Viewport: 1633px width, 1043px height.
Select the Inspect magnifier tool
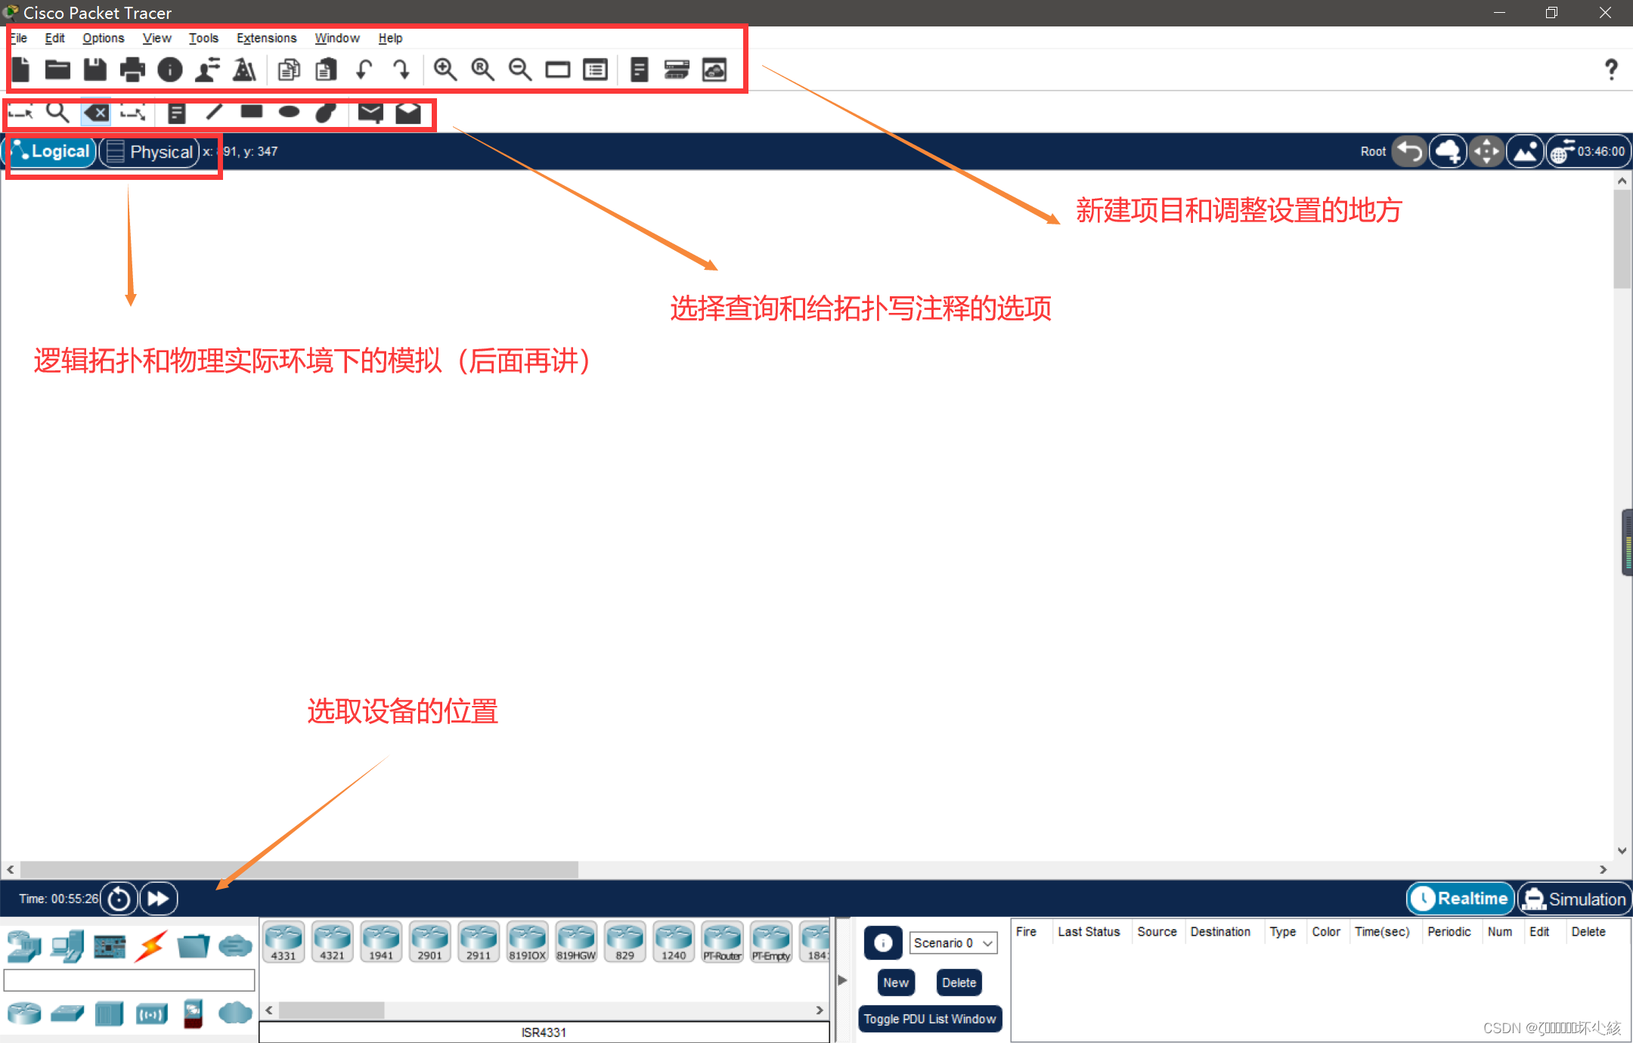(57, 113)
